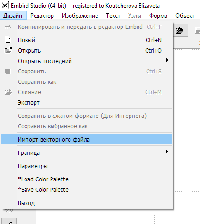200x224 pixels.
Task: Click the Embird Studio title bar icon
Action: [5, 6]
